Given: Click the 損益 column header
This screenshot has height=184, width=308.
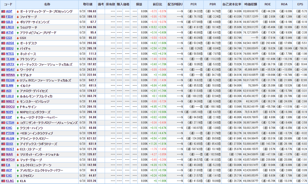Looking at the screenshot, I should (139, 5).
